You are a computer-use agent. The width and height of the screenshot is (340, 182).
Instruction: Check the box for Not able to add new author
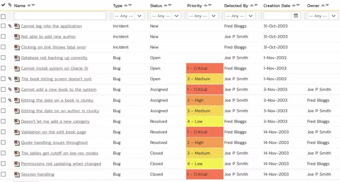(3, 37)
